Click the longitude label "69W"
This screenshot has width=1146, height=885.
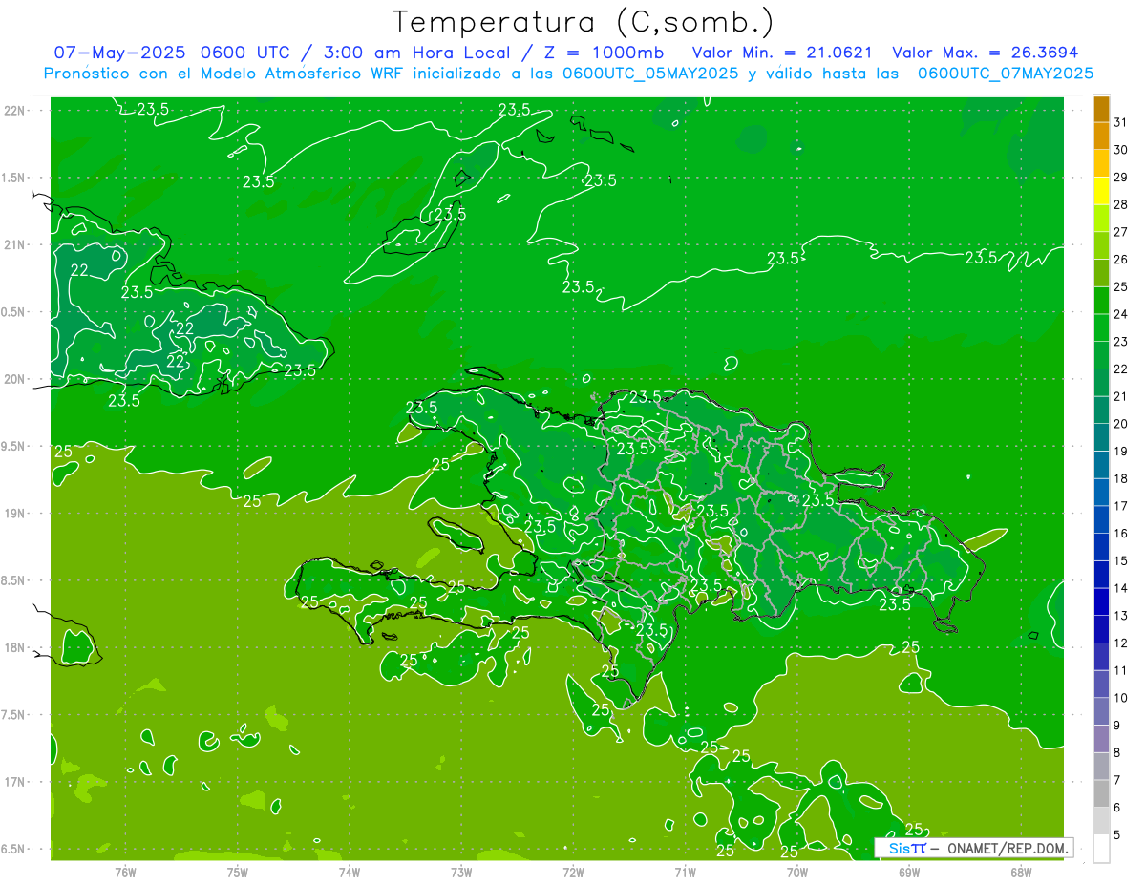tap(909, 873)
